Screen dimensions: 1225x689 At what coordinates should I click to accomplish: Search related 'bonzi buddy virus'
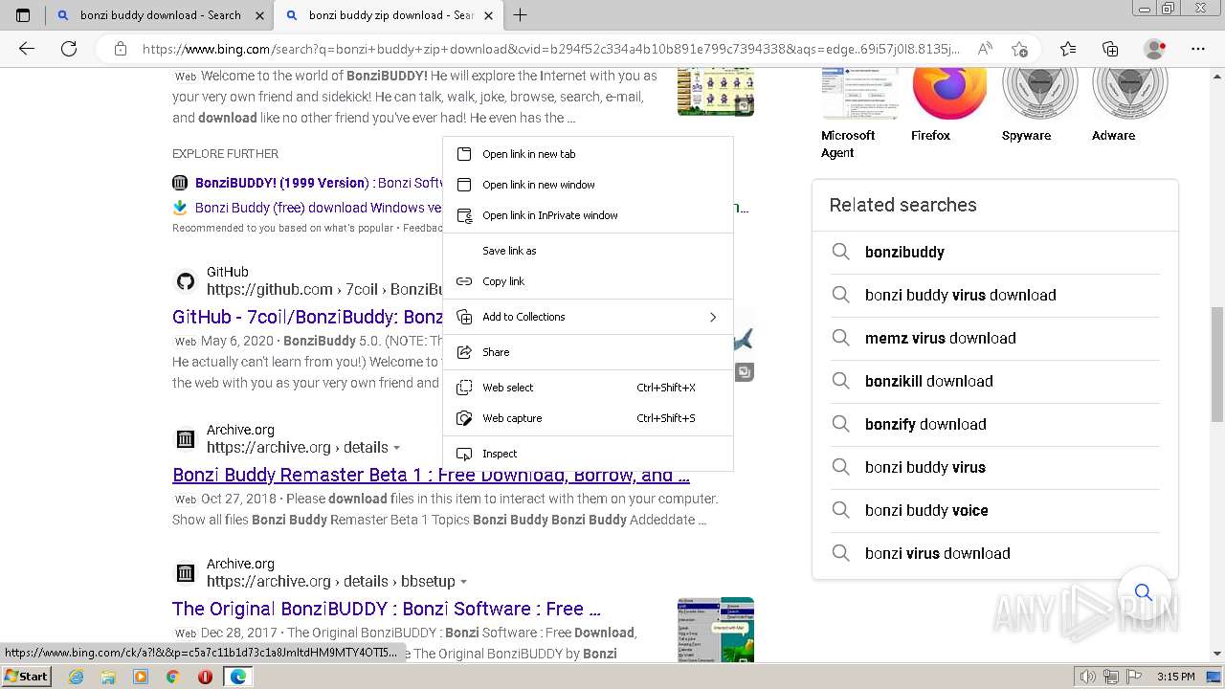[x=994, y=467]
